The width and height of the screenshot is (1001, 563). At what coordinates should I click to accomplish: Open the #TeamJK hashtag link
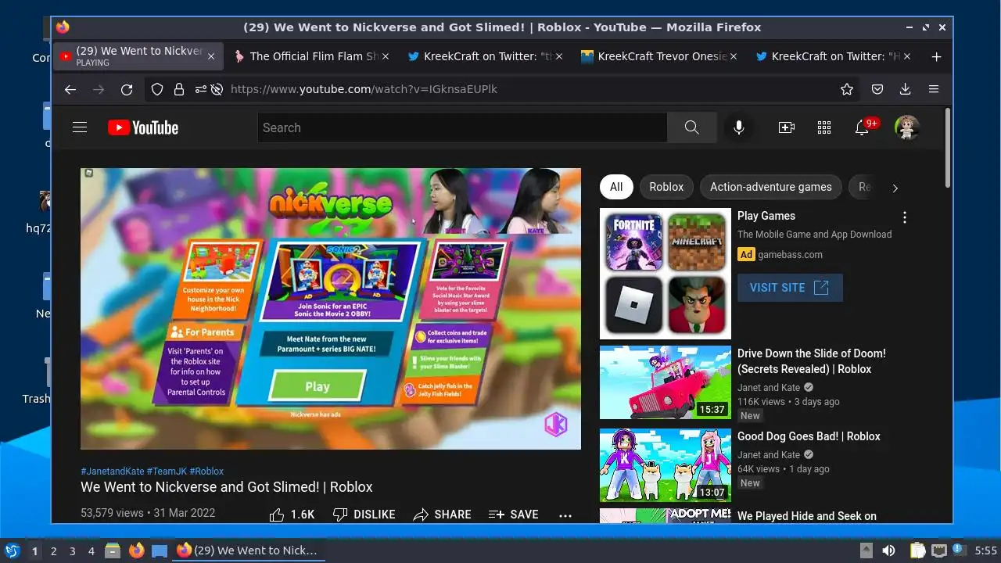[x=167, y=472]
